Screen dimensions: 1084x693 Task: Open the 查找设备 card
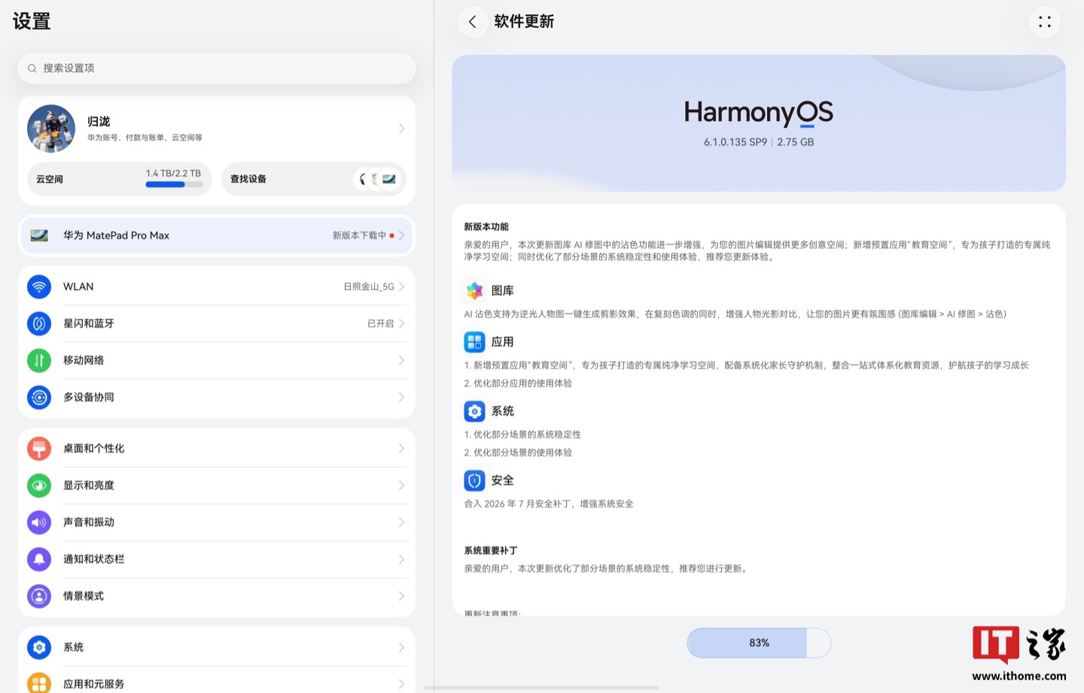(x=314, y=179)
